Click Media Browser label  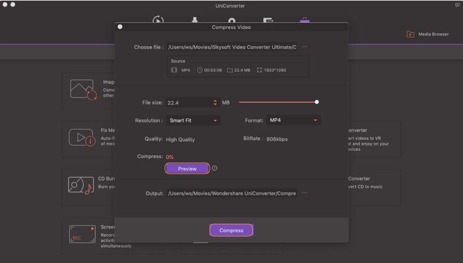coord(434,34)
